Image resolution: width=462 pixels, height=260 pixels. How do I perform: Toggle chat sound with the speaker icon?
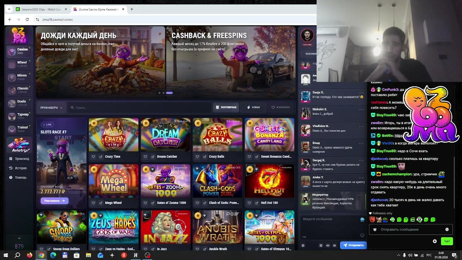coord(328,246)
